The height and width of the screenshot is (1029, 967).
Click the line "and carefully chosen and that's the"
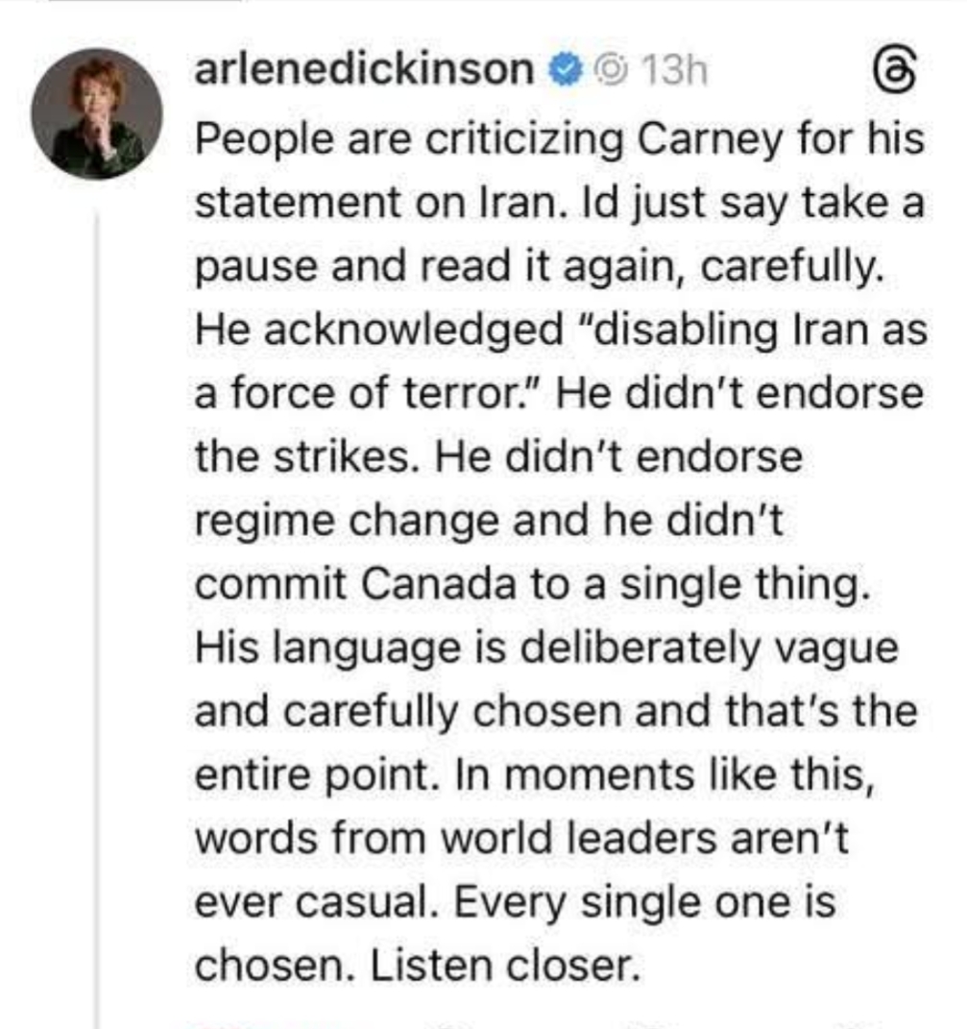pyautogui.click(x=555, y=712)
